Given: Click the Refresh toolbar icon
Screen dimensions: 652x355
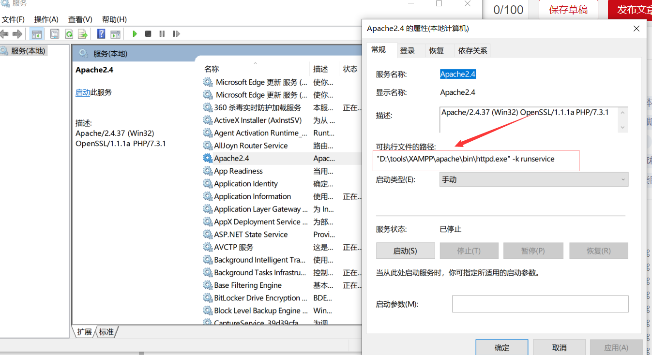Looking at the screenshot, I should tap(69, 34).
